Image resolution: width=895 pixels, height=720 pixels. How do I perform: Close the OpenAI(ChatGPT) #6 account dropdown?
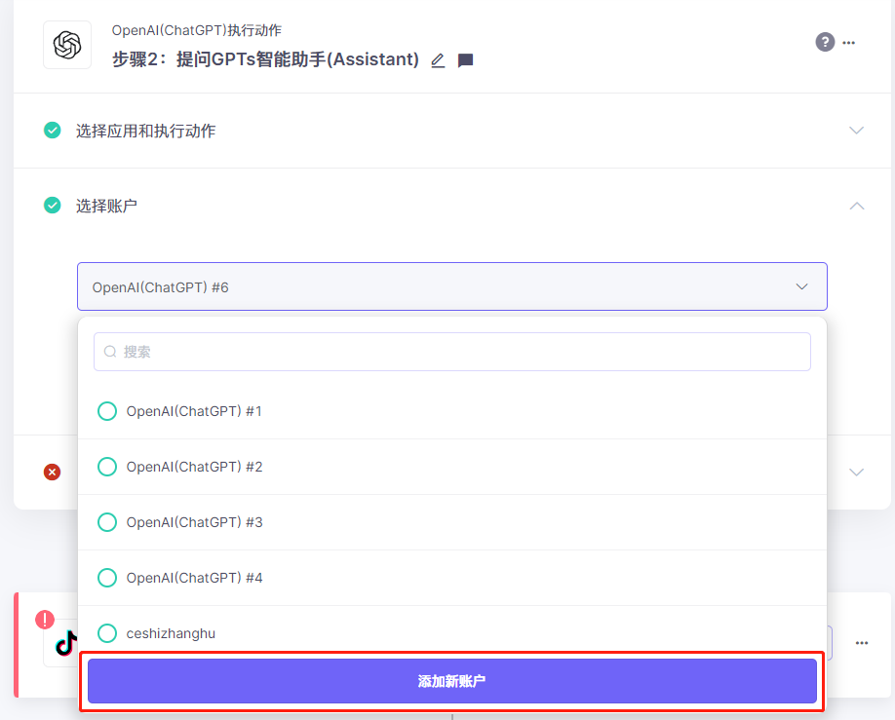(801, 286)
